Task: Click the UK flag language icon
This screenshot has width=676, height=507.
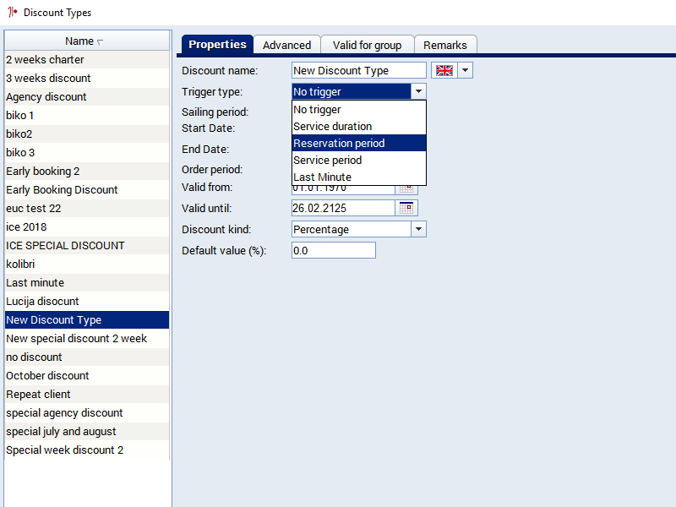Action: coord(444,71)
